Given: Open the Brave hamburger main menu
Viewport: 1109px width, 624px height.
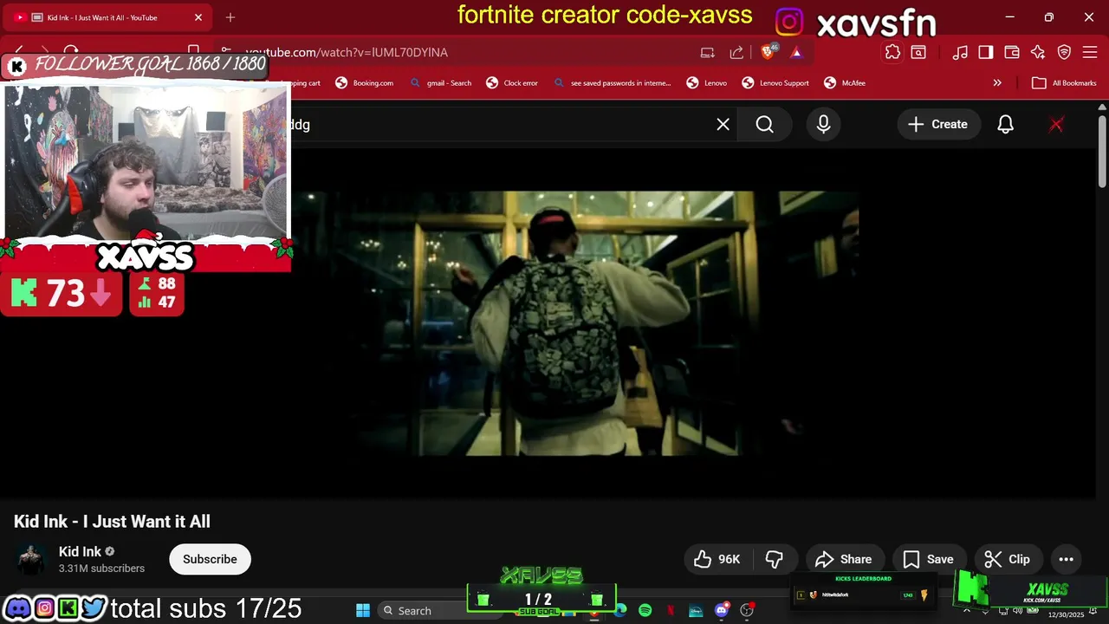Looking at the screenshot, I should coord(1090,52).
